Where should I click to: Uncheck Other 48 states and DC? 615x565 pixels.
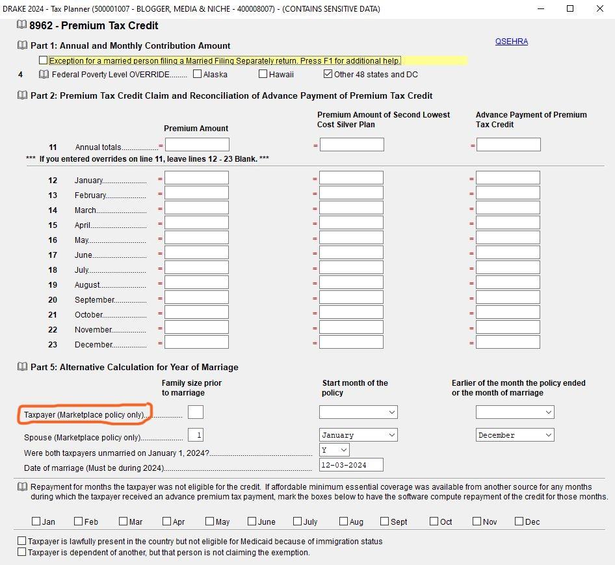328,73
